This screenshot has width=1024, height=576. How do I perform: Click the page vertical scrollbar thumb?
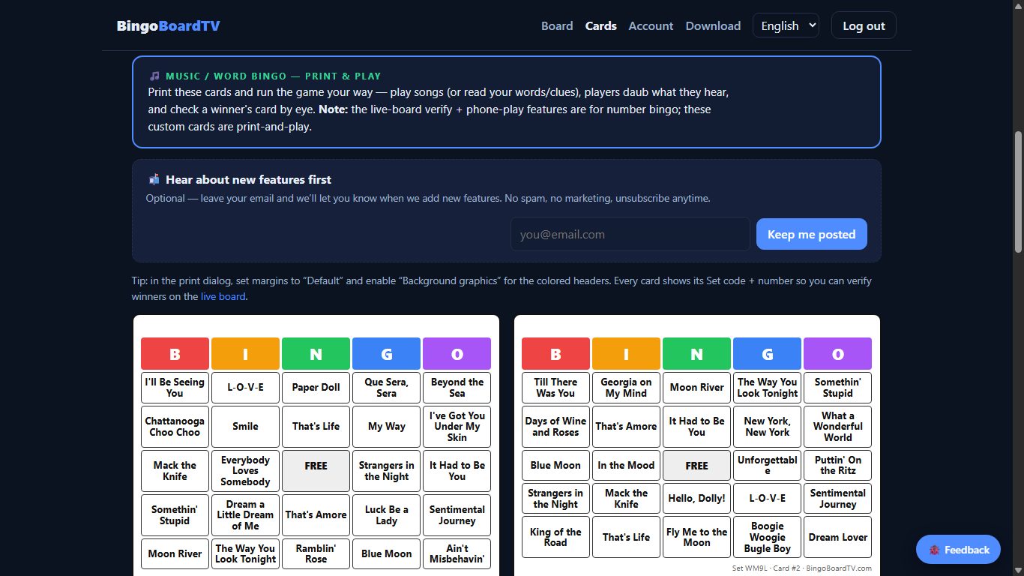tap(1018, 191)
